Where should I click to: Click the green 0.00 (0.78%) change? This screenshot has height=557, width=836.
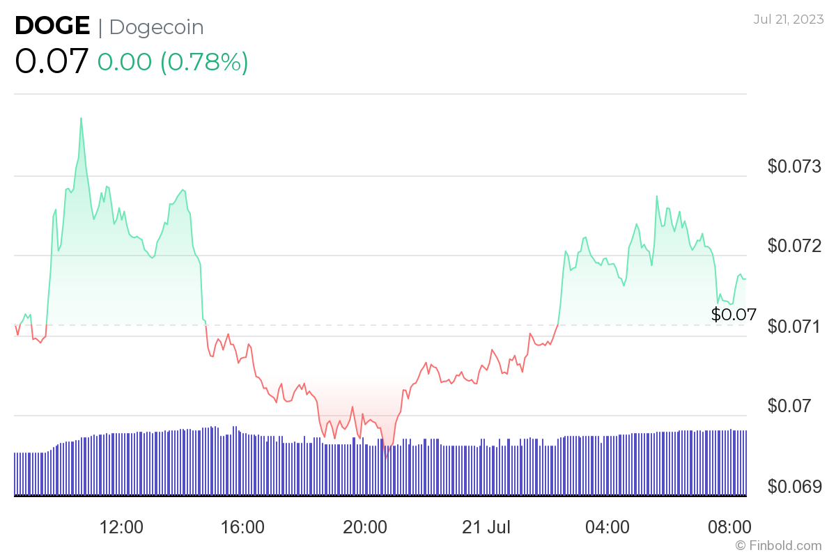pyautogui.click(x=173, y=62)
